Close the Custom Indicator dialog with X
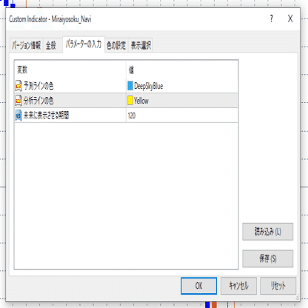 (290, 19)
